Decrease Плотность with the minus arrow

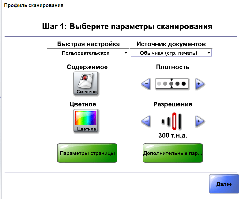146,84
